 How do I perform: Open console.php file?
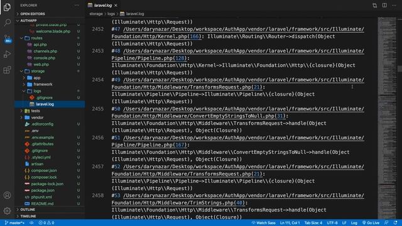click(45, 58)
